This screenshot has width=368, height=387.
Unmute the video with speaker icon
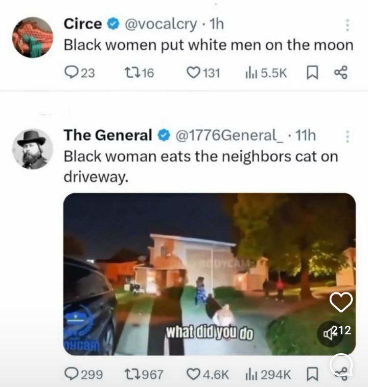coord(327,333)
